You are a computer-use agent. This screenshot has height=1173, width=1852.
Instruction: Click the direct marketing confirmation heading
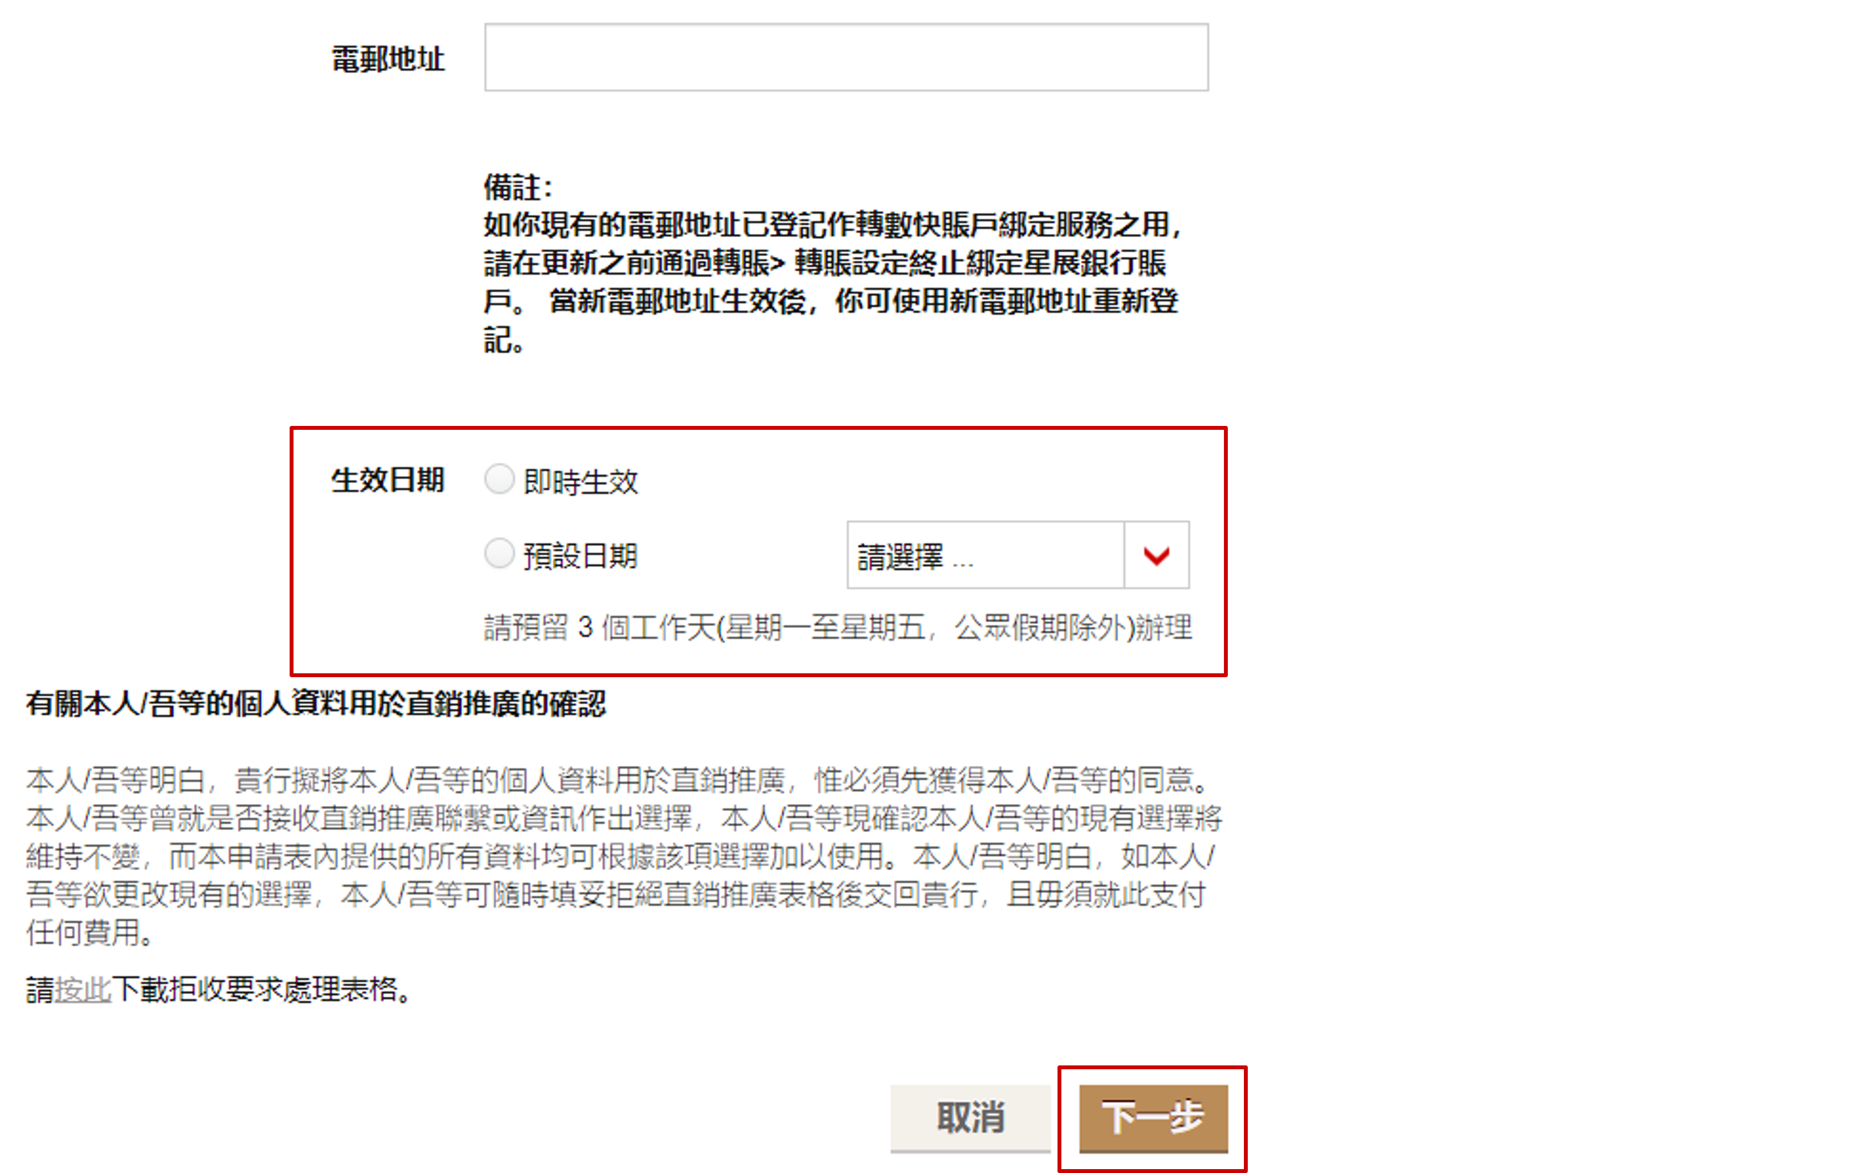[316, 703]
